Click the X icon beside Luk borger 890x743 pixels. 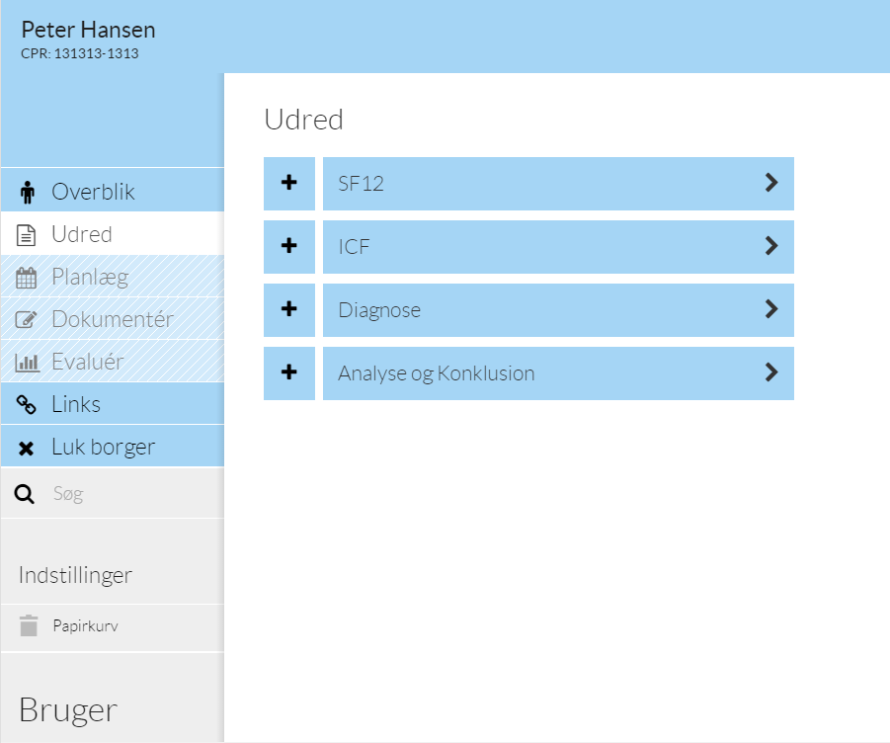point(28,448)
